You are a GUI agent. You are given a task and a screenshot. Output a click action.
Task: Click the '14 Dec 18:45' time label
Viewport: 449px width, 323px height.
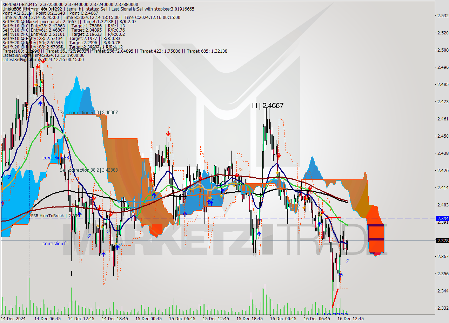[x=115, y=319]
